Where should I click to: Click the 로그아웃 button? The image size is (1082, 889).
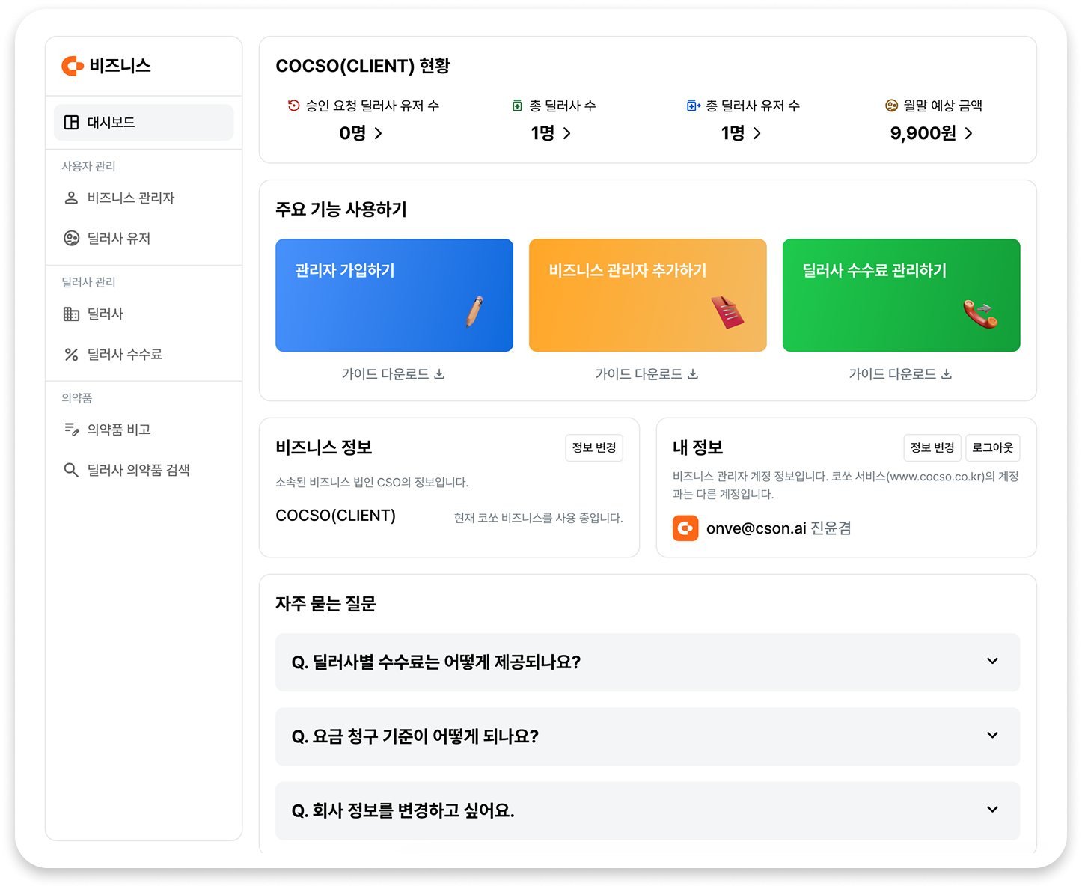992,447
